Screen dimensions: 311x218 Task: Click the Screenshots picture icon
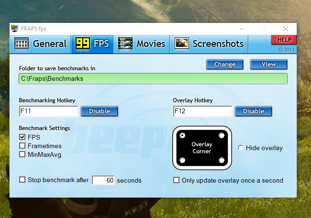point(181,43)
